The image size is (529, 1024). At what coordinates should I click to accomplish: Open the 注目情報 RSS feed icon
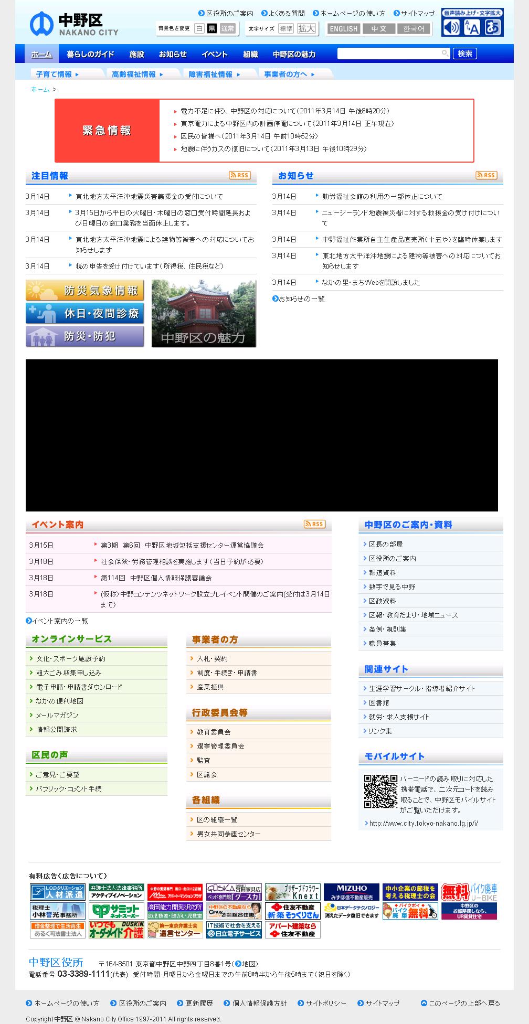[x=240, y=175]
